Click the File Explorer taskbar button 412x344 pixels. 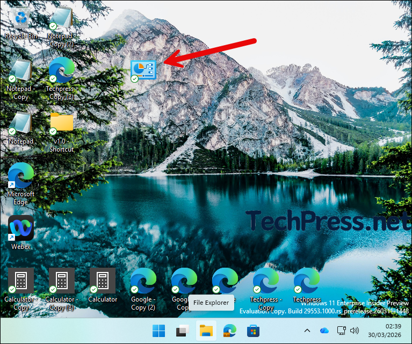click(x=206, y=331)
